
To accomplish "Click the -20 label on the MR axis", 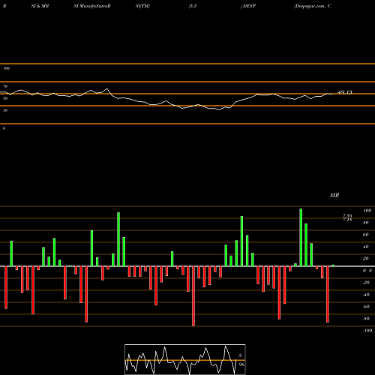I will 366,283.
